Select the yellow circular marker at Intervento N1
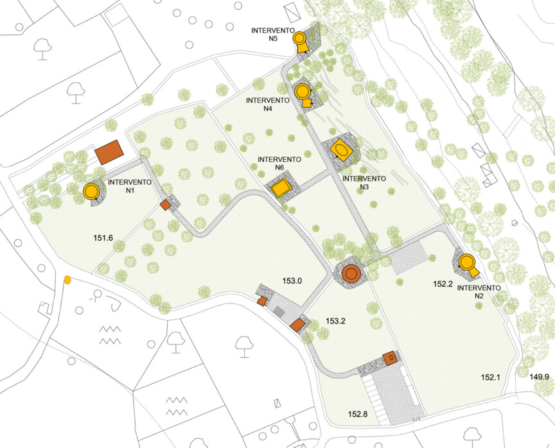 (92, 191)
